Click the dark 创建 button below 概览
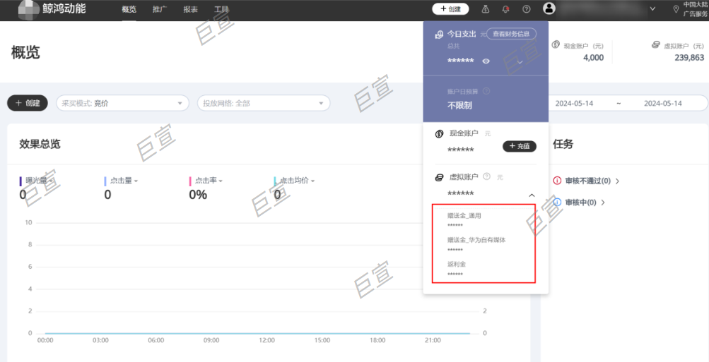709x362 pixels. 28,103
